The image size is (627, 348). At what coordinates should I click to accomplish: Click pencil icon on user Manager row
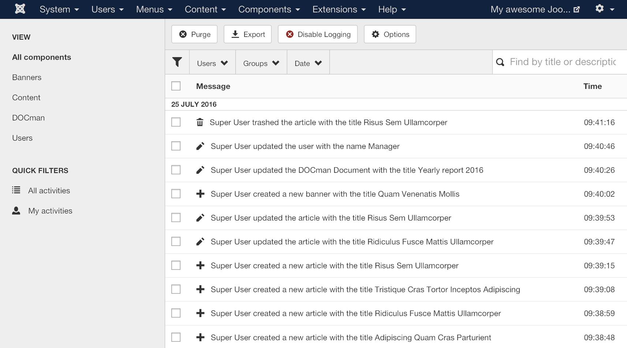point(200,146)
